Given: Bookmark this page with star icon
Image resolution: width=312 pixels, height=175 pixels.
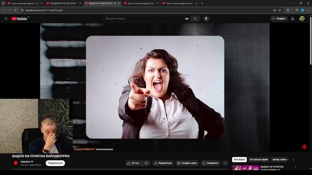Looking at the screenshot, I should [x=280, y=10].
